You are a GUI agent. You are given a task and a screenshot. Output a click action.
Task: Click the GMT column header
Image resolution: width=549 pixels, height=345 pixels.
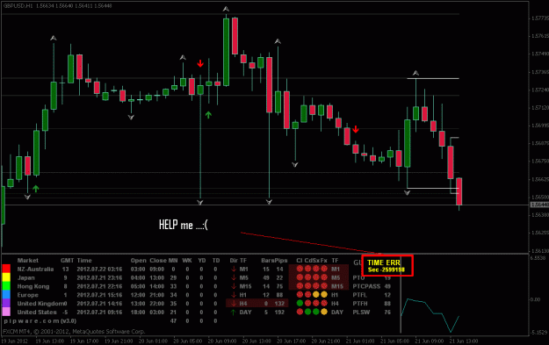tap(68, 261)
